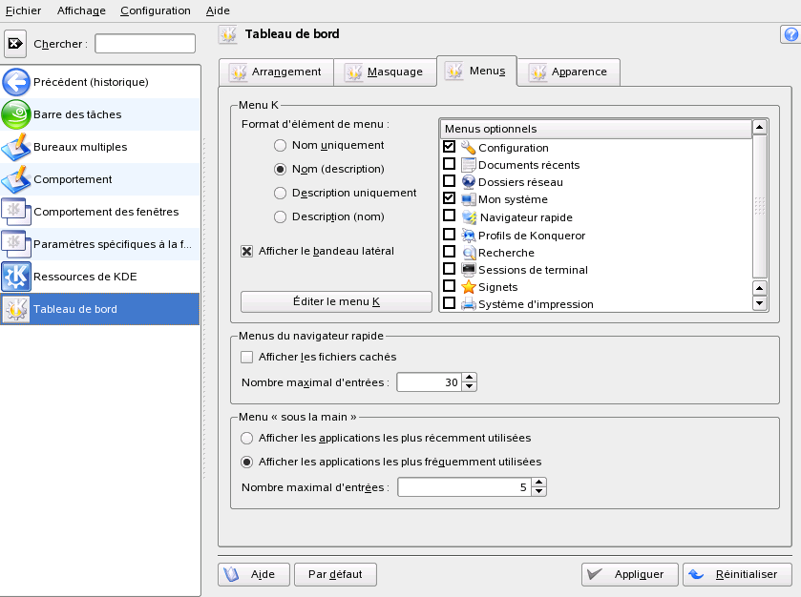Click the sous la main entries value field
This screenshot has width=801, height=597.
pyautogui.click(x=464, y=486)
